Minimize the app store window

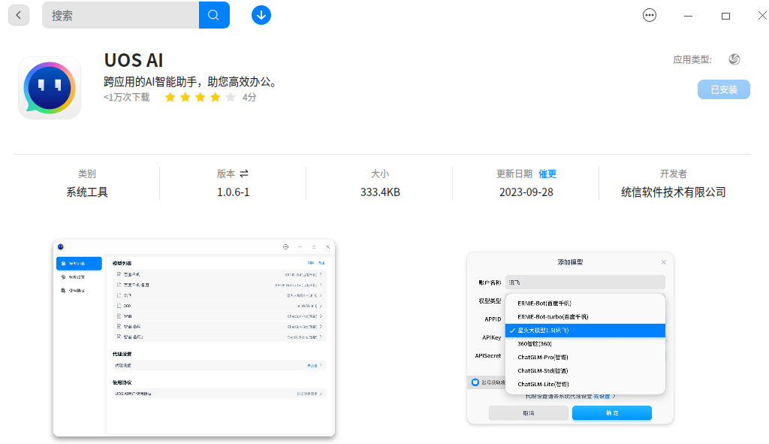click(688, 16)
